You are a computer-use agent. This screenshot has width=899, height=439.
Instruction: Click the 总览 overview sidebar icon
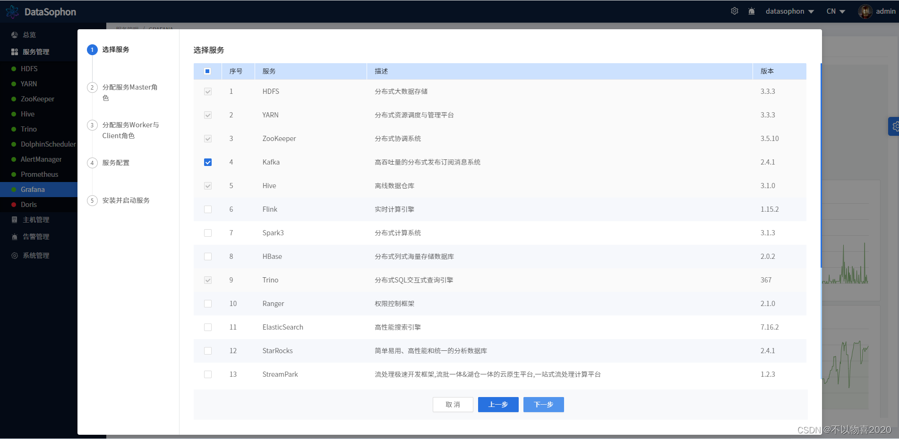15,35
